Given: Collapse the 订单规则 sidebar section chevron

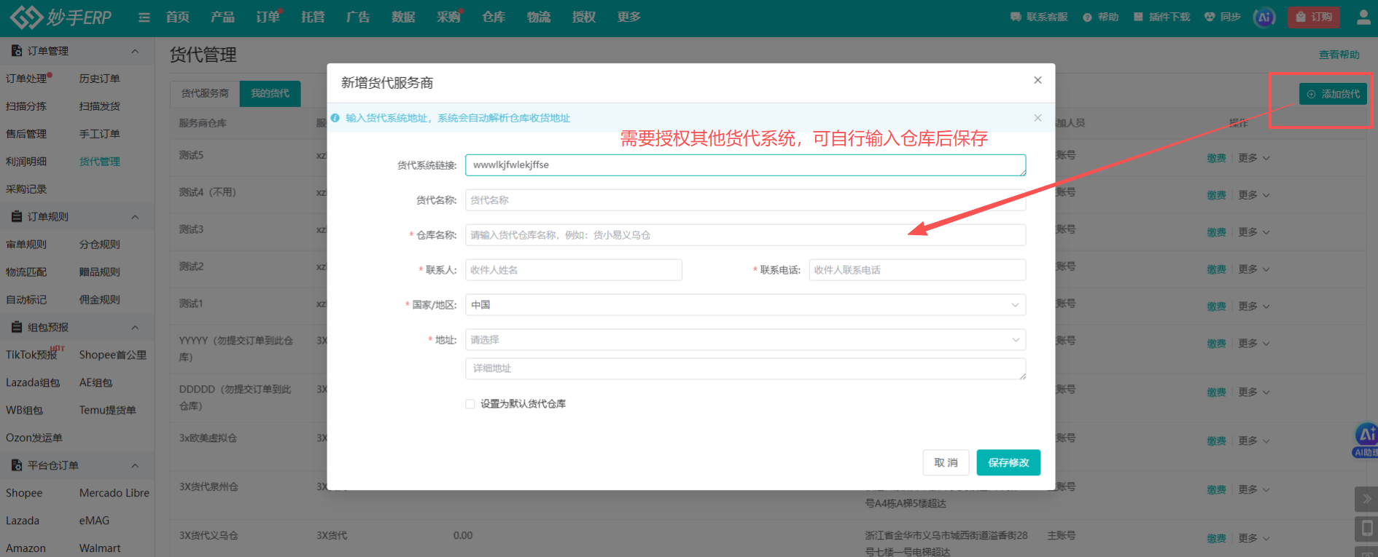Looking at the screenshot, I should coord(135,217).
